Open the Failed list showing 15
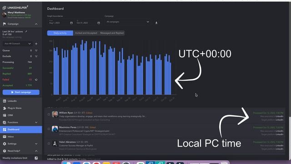The image size is (291, 164). pos(17,80)
